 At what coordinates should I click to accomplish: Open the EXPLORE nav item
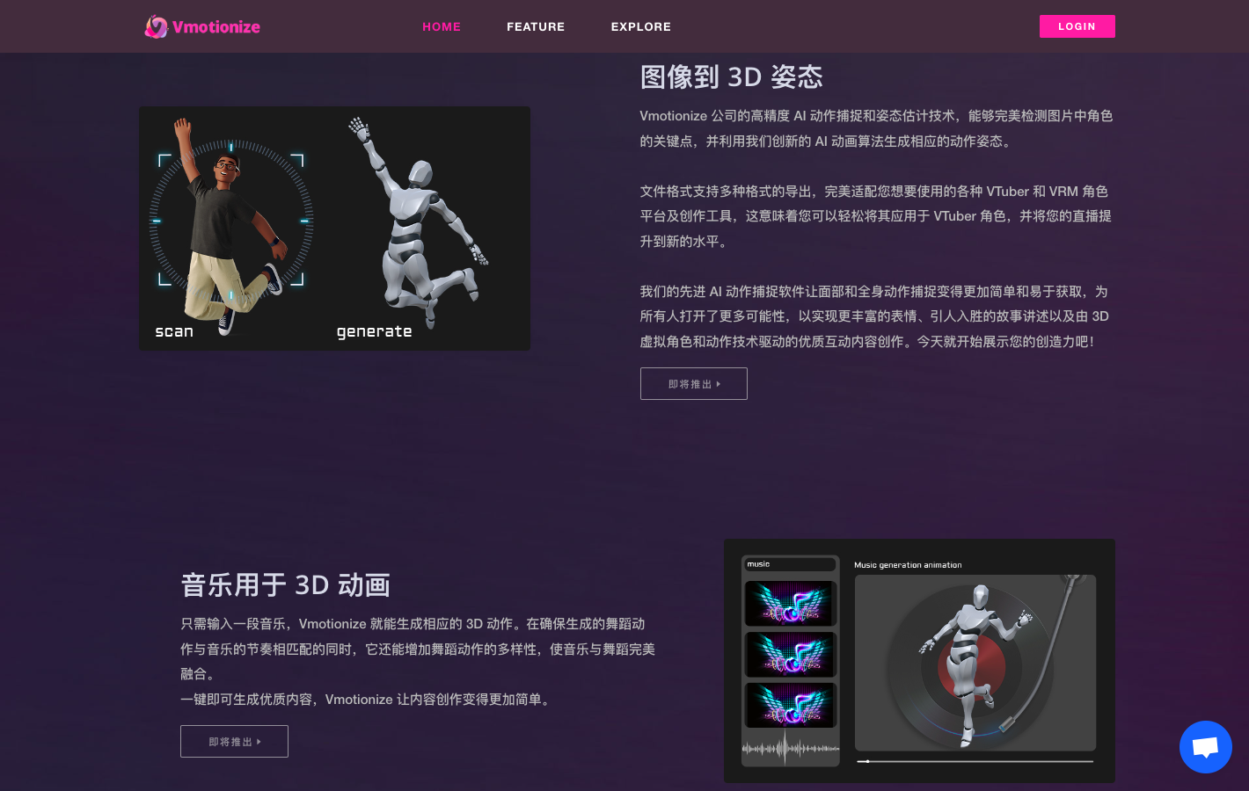(640, 26)
